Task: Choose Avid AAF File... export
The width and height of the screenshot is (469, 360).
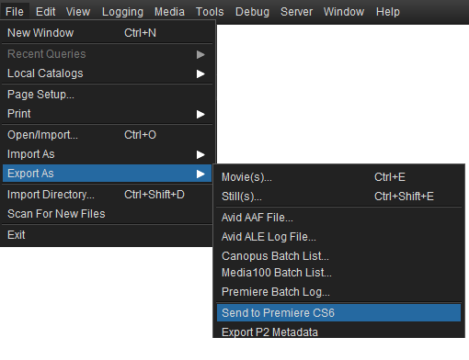Action: (338, 218)
